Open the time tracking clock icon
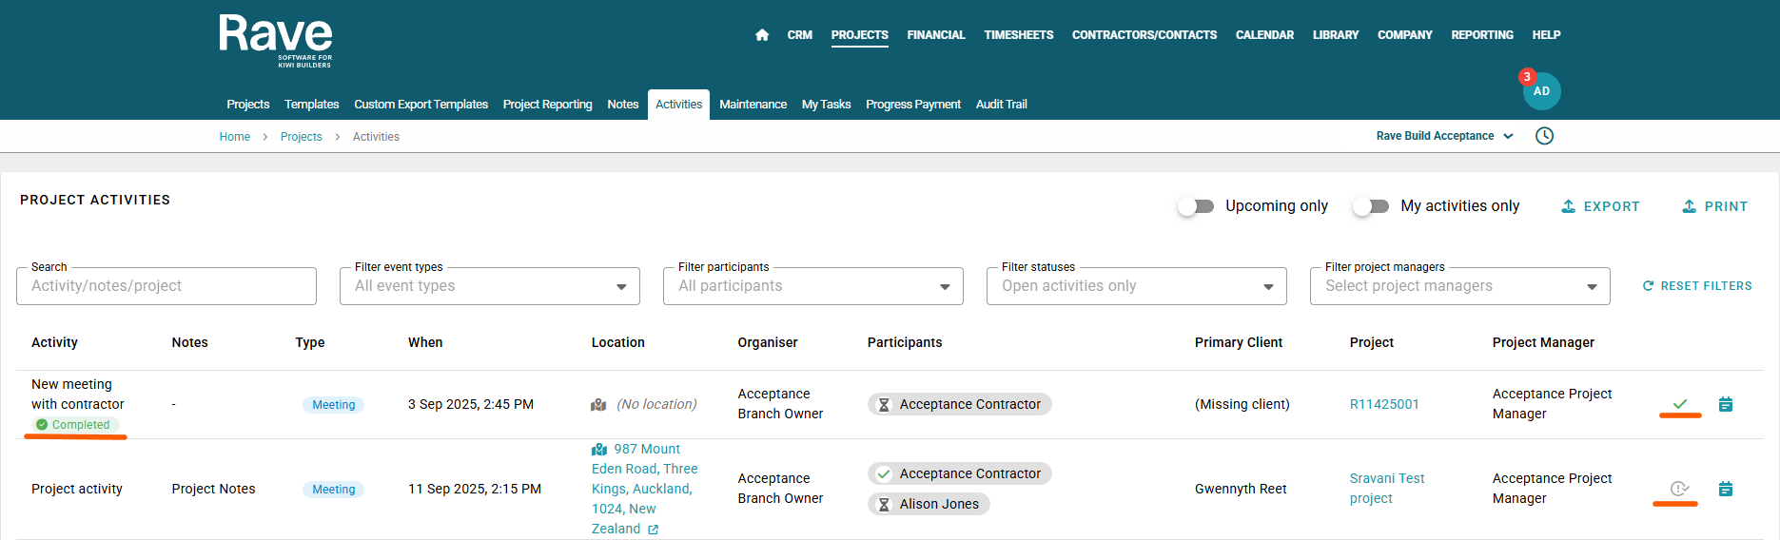 (x=1544, y=136)
